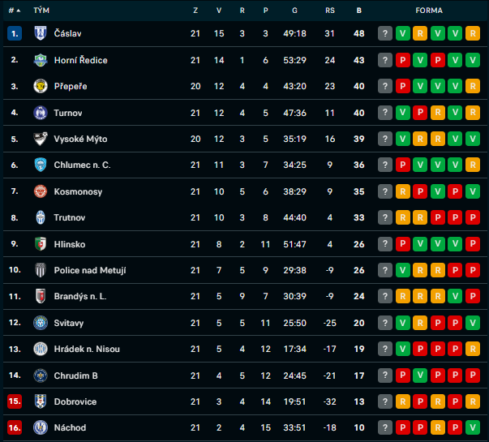Click the Turnov club logo
This screenshot has height=442, width=489.
[x=41, y=113]
